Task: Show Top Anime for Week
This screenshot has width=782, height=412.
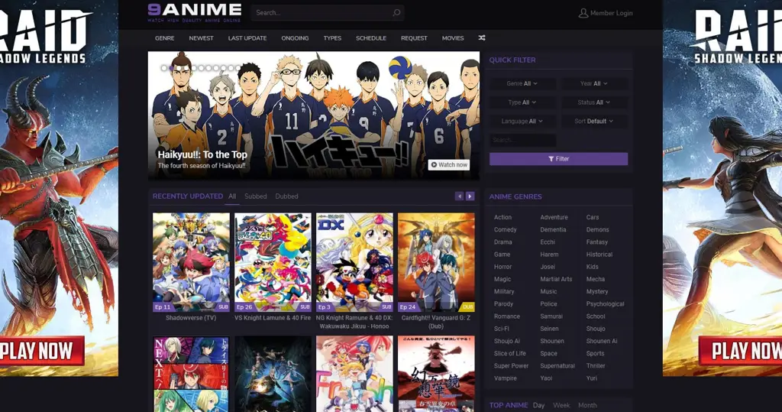Action: coord(561,405)
